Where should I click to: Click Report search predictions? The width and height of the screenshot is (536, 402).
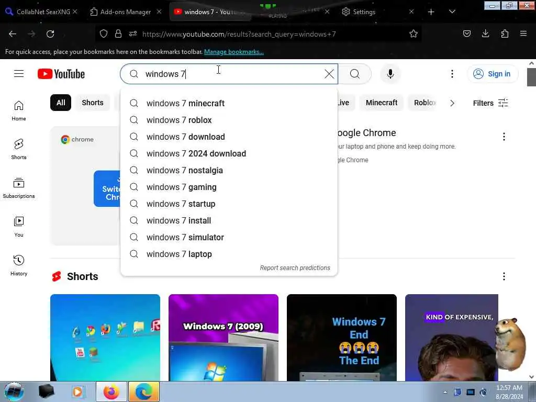pos(295,267)
